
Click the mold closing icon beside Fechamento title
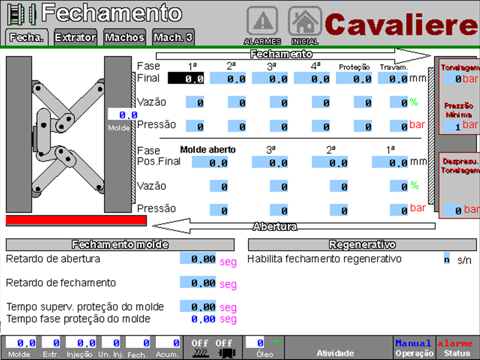click(x=22, y=14)
